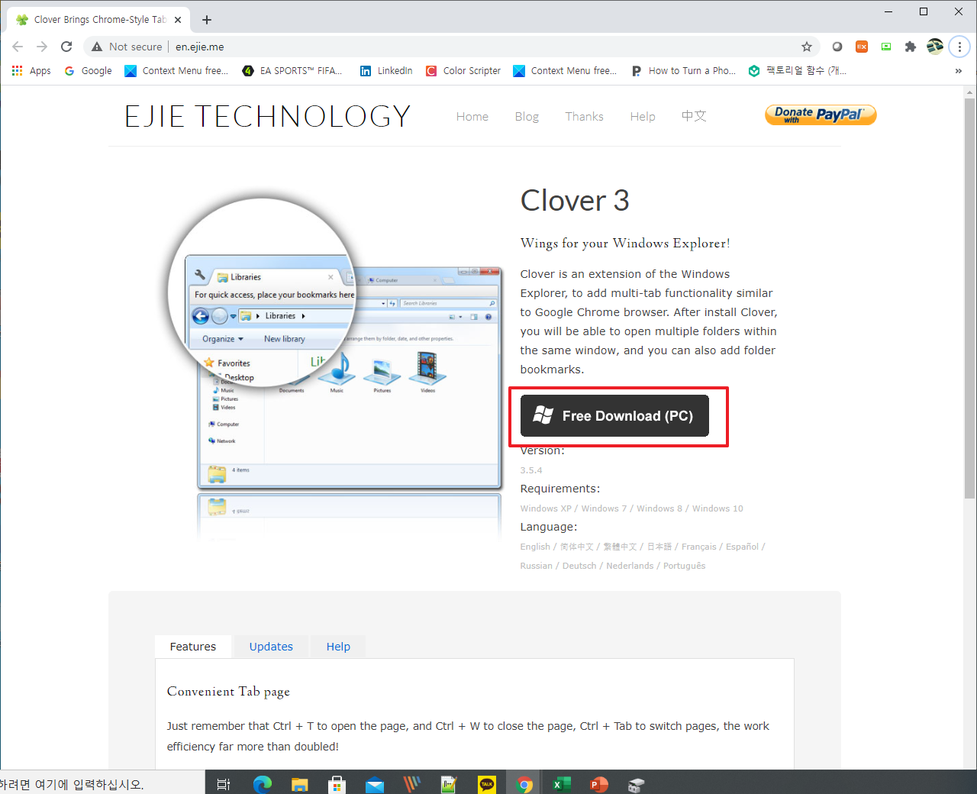Go to the Home nav link
Screen dimensions: 977x794
tap(472, 116)
